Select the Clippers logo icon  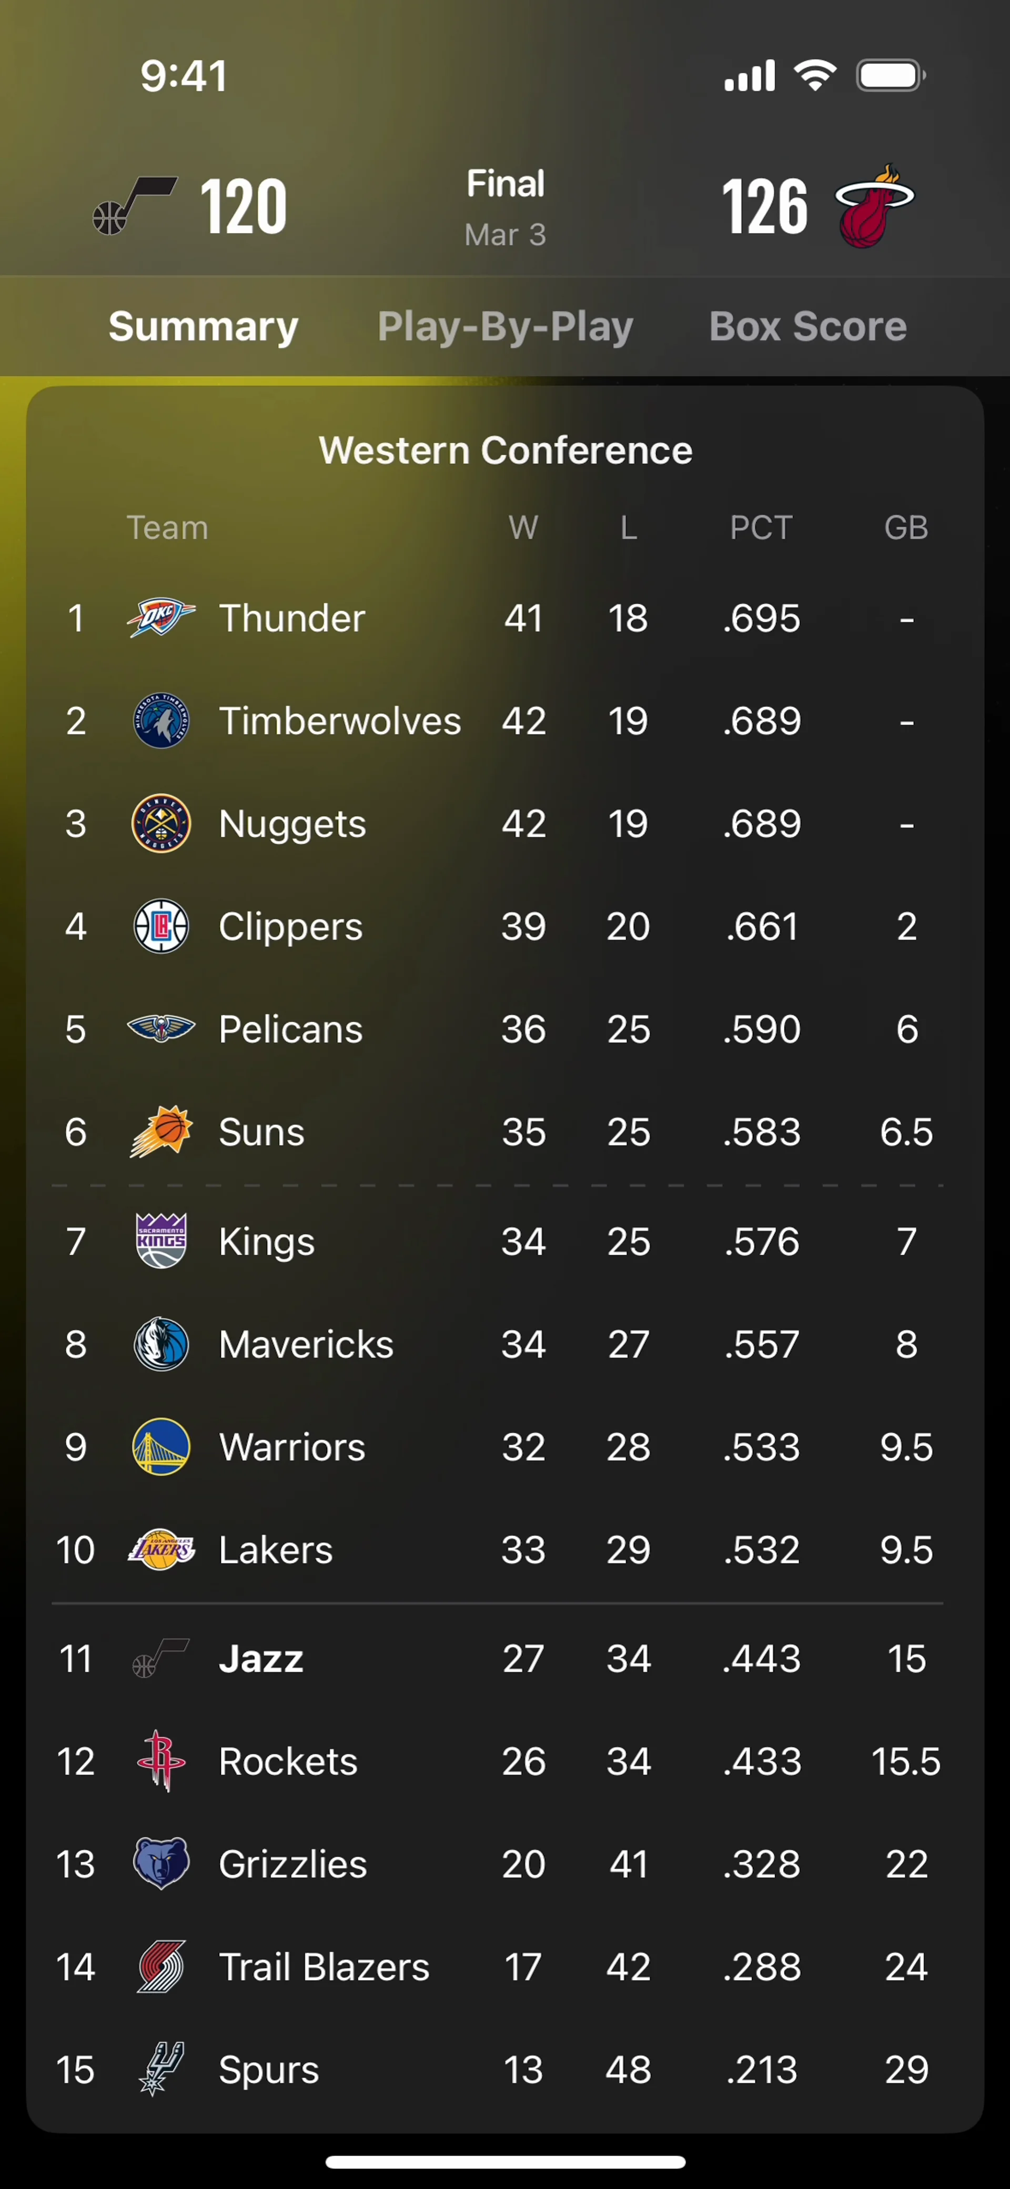[160, 926]
